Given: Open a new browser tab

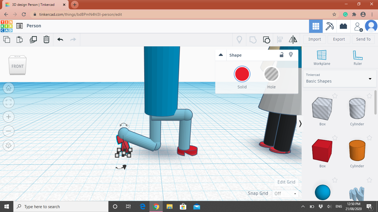Looking at the screenshot, I should (x=75, y=5).
